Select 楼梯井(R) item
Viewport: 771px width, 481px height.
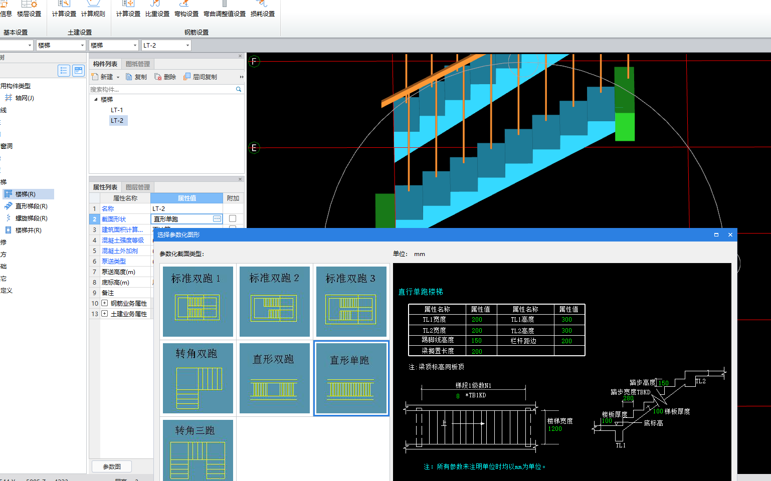tap(24, 230)
